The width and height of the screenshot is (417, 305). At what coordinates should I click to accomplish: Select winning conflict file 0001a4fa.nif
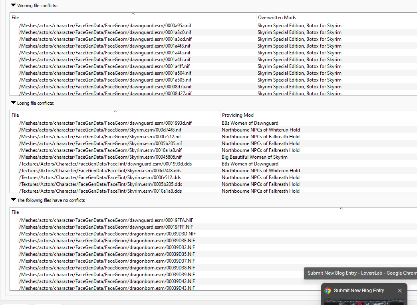click(x=105, y=53)
